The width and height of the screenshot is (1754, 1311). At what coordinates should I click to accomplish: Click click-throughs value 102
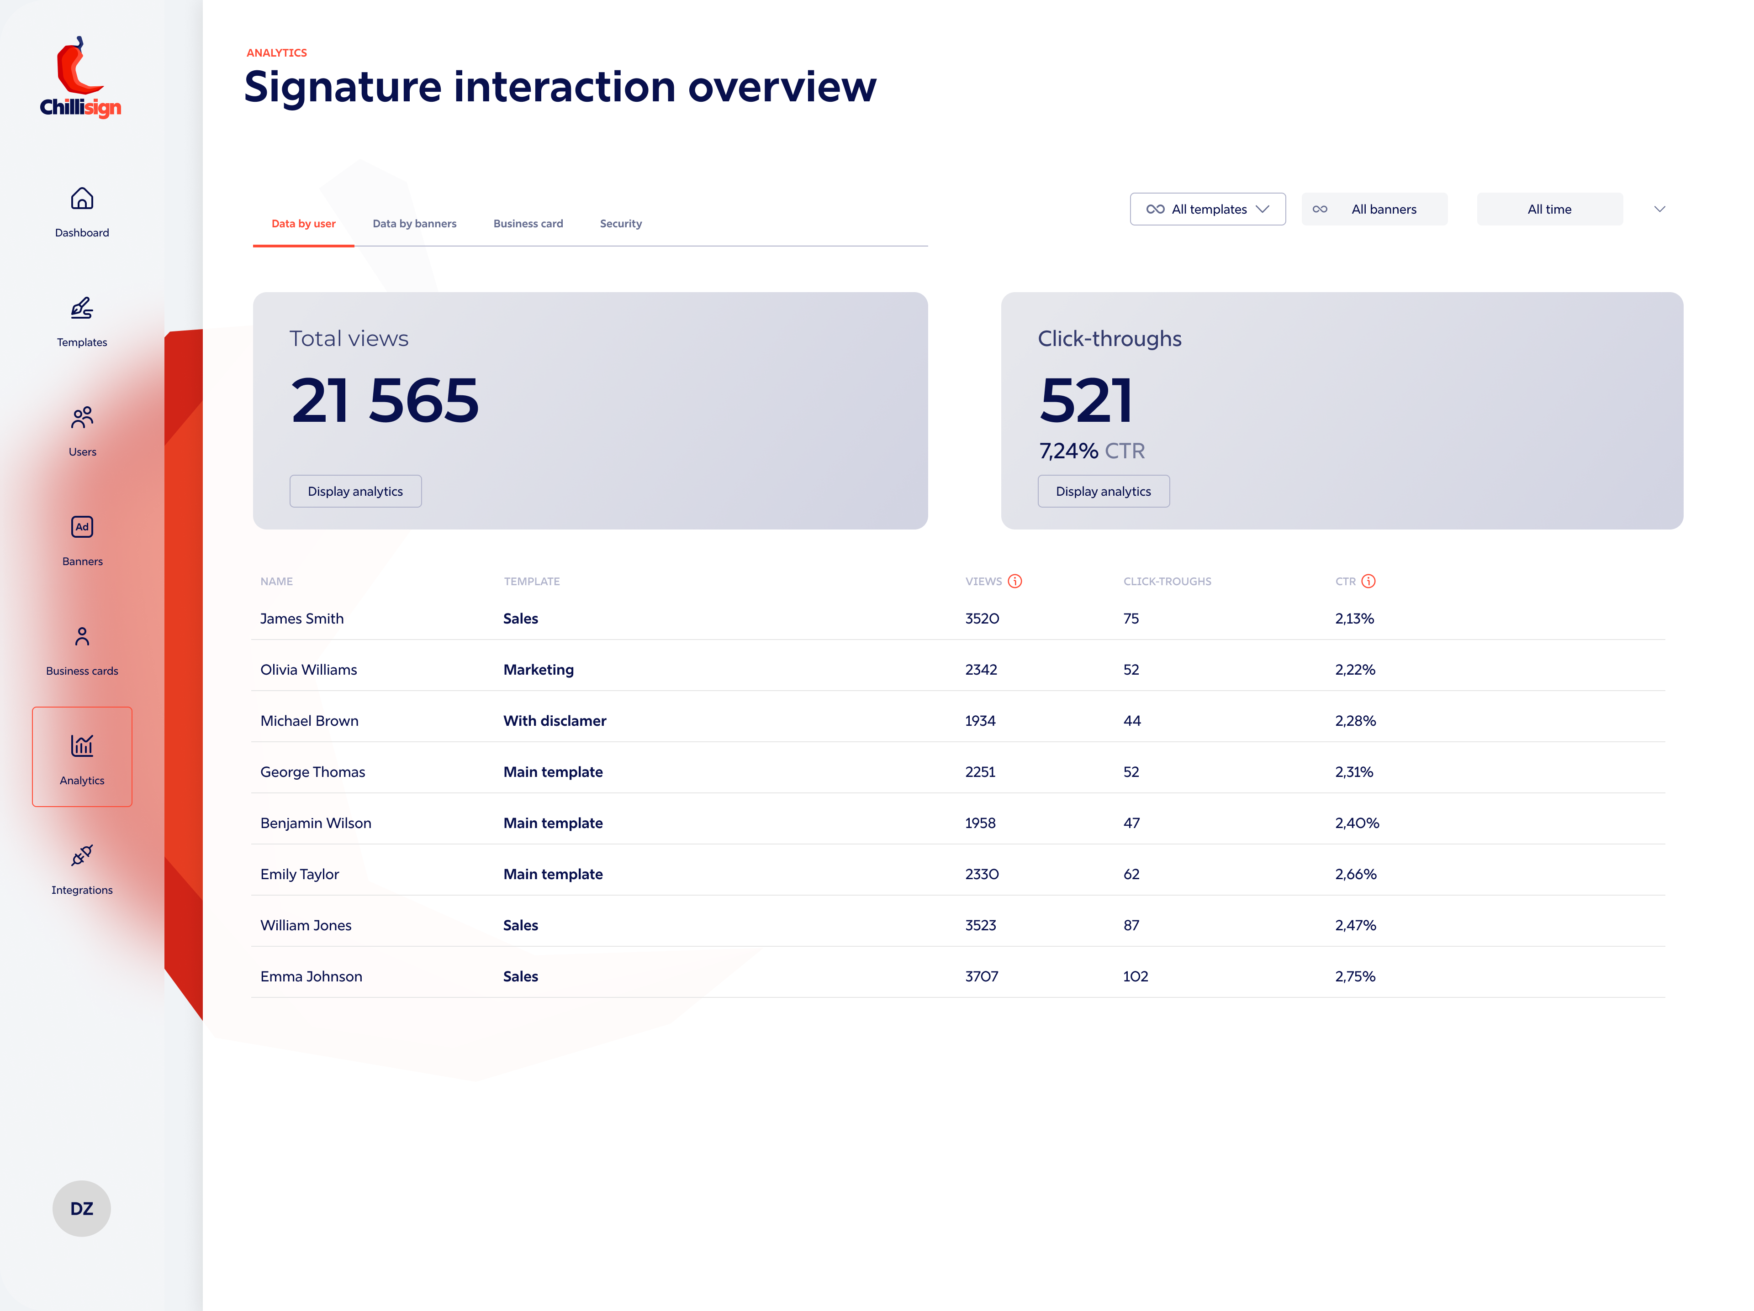pyautogui.click(x=1136, y=976)
